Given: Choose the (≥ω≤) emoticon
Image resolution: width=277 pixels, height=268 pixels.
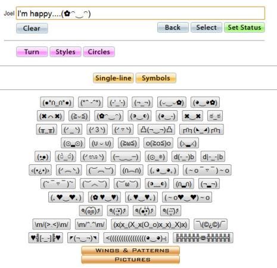Looking at the screenshot, I should click(x=129, y=143).
